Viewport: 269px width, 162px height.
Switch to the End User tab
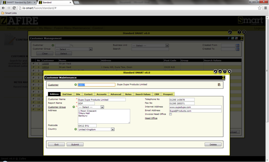tap(67, 94)
